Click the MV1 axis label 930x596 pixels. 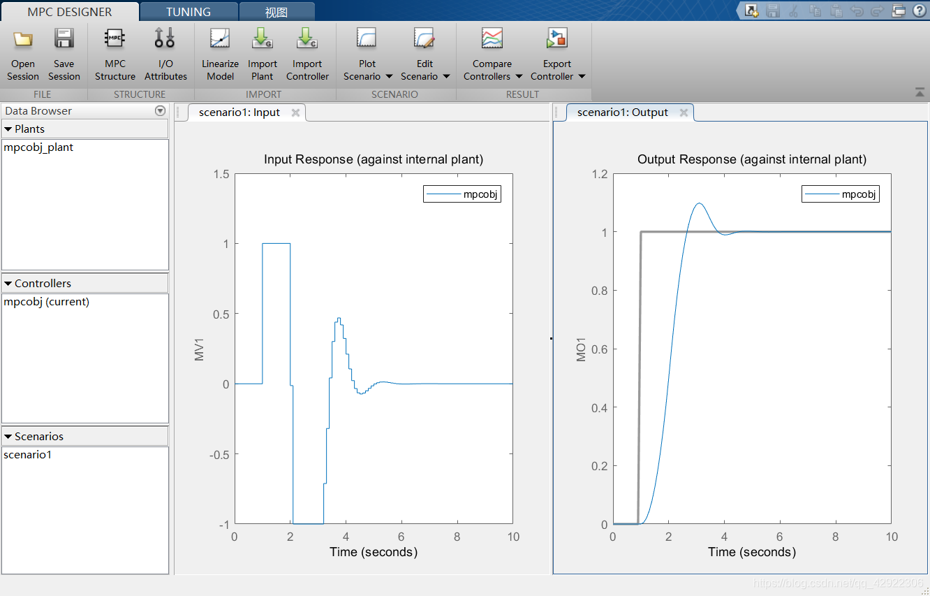[x=200, y=349]
